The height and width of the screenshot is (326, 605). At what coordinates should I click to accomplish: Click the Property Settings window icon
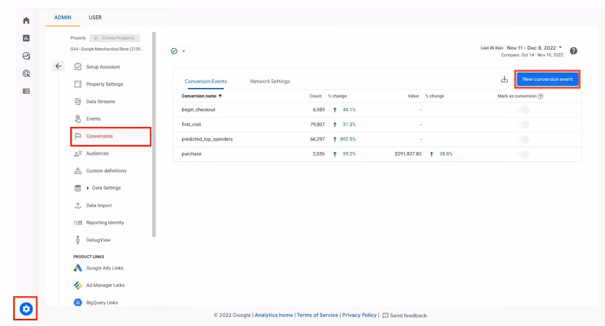click(78, 84)
